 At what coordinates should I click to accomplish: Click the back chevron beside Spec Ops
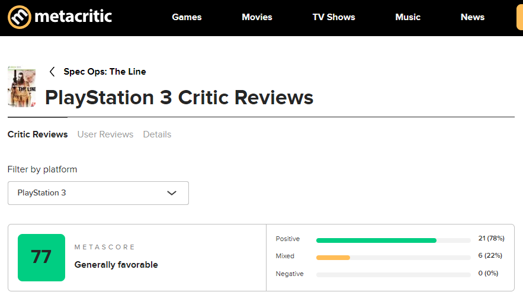point(52,72)
